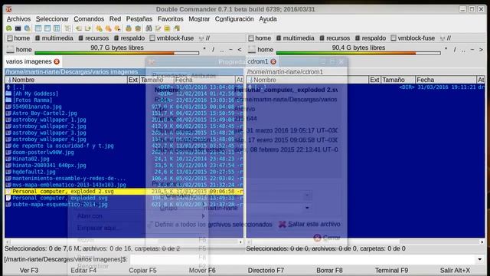
Task: Open the terminal via the black console toolbar icon
Action: click(x=18, y=28)
